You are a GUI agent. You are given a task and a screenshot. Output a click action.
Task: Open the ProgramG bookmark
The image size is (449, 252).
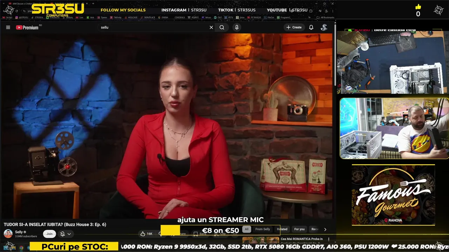coord(284,17)
